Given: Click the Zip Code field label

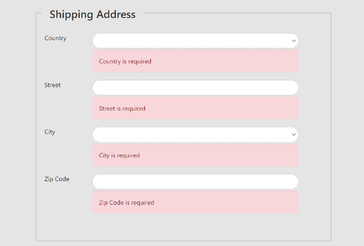Looking at the screenshot, I should click(57, 179).
